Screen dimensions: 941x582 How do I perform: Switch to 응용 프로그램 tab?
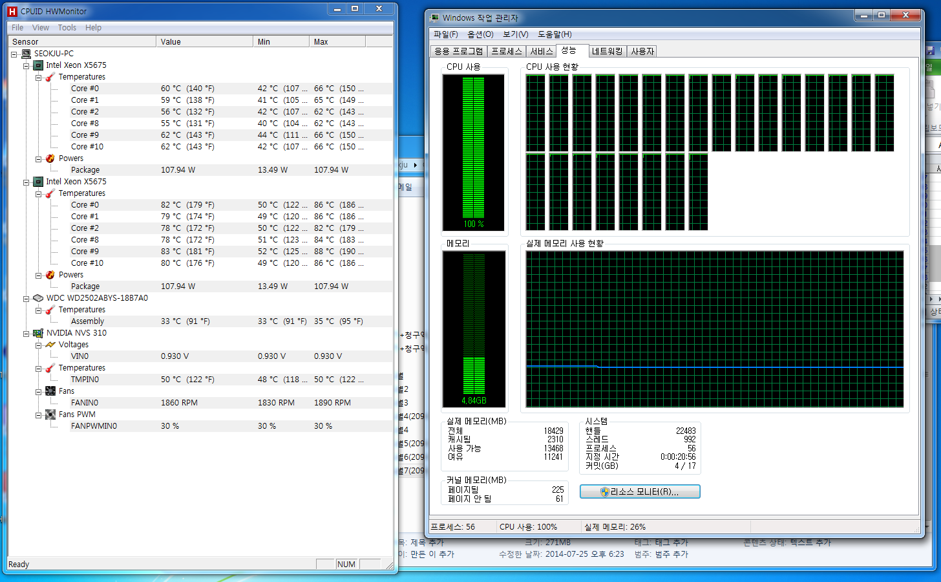(458, 51)
